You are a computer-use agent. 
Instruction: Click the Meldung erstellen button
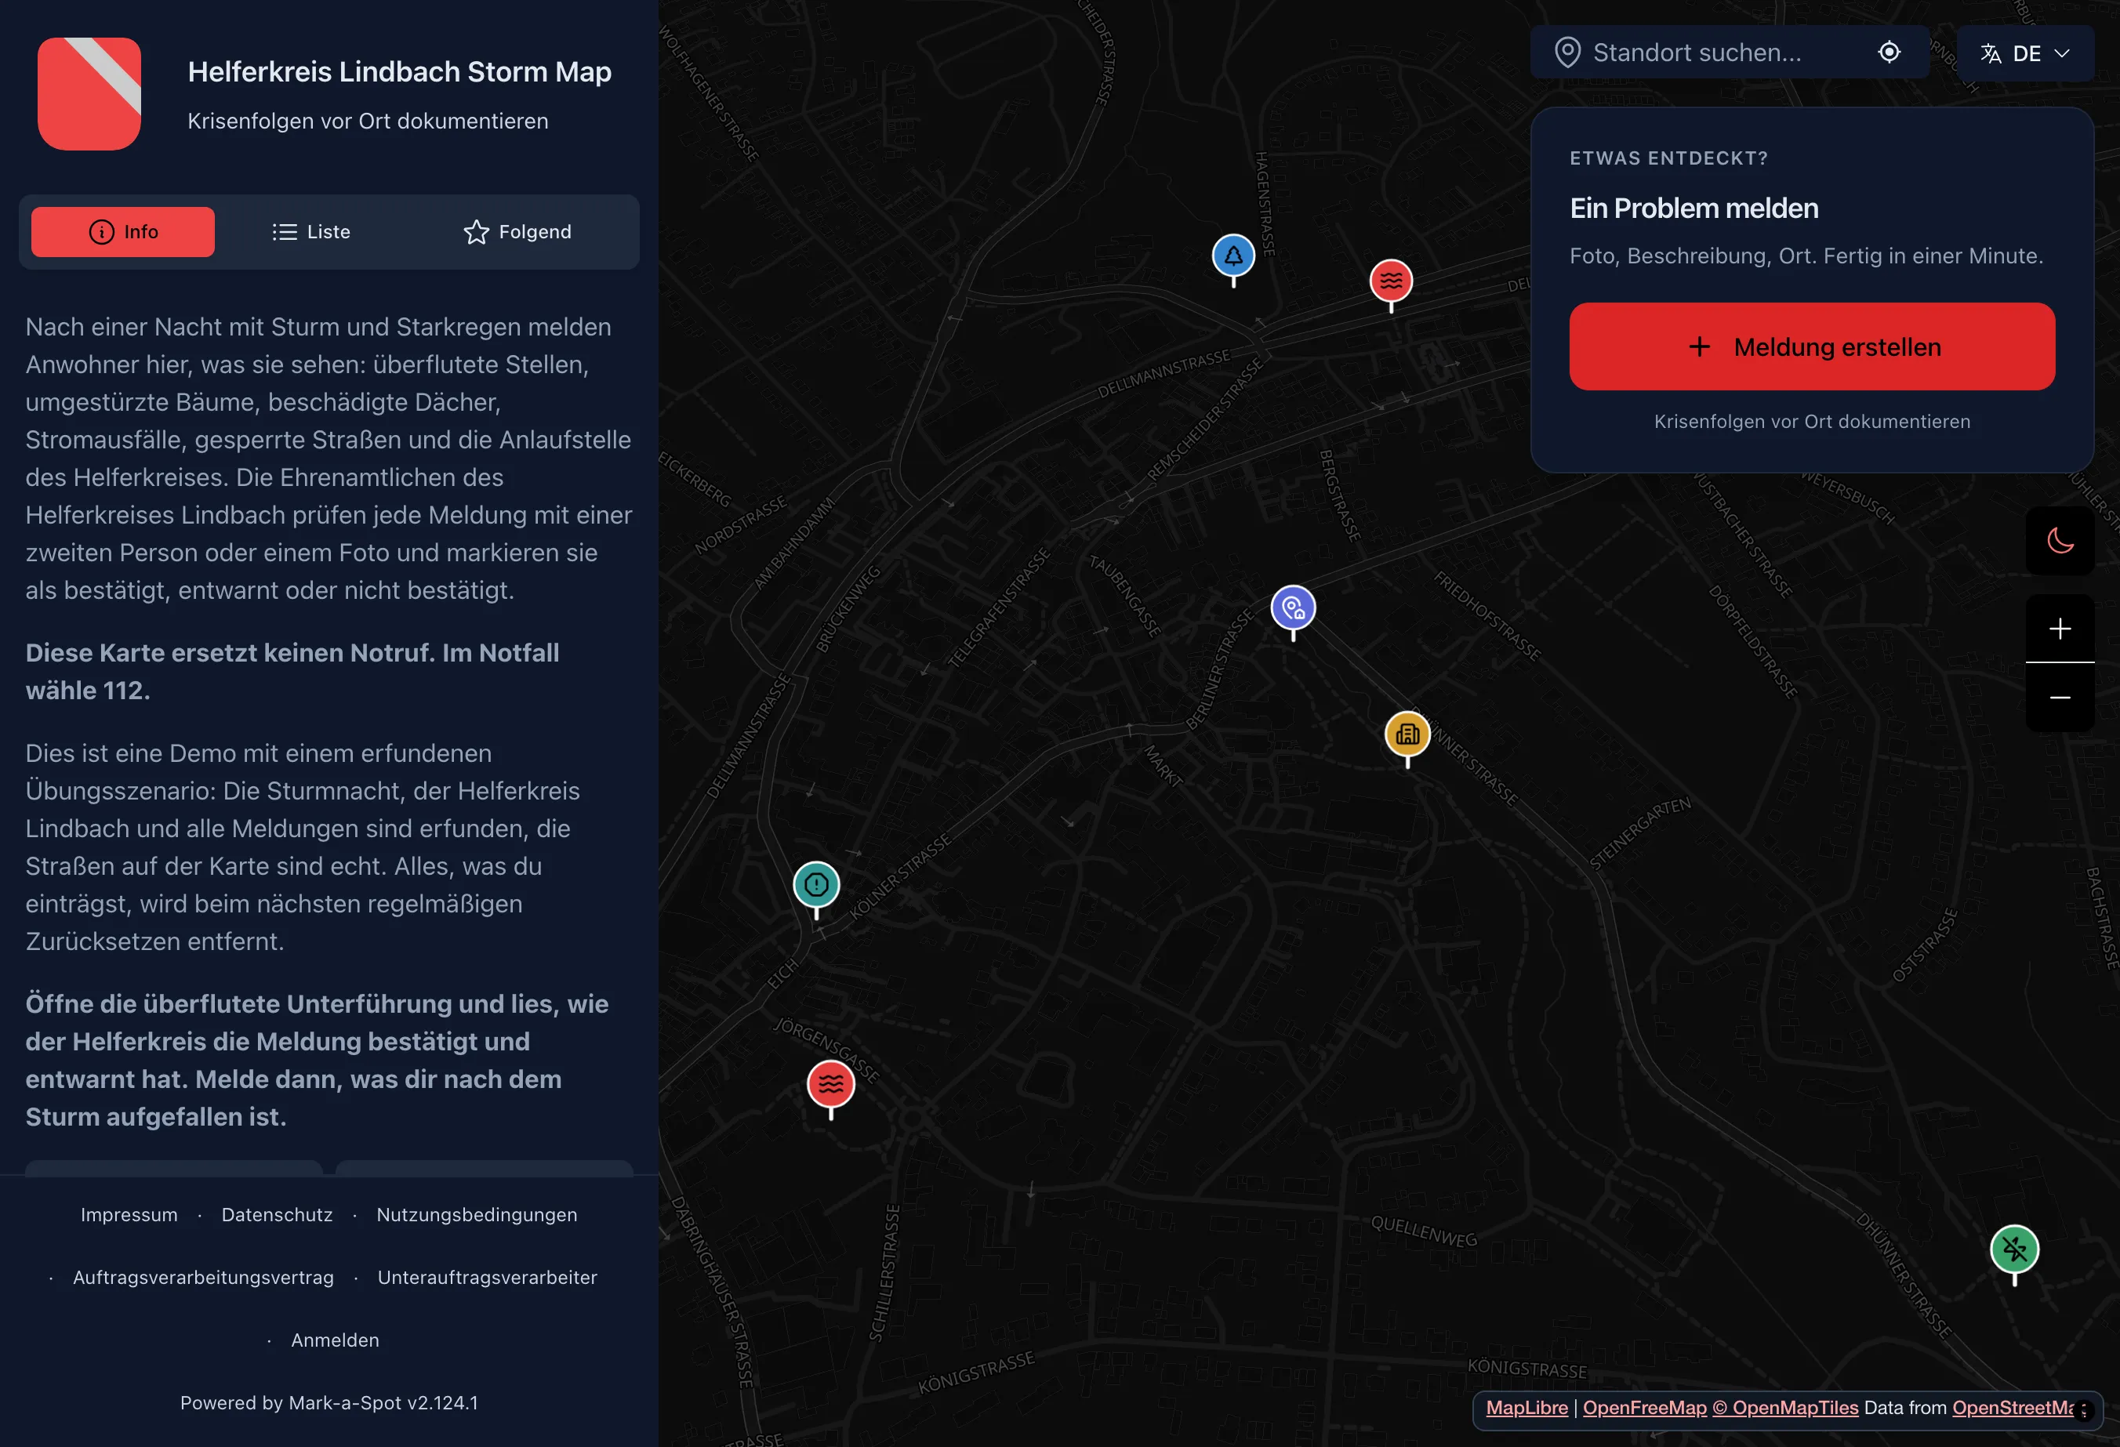(x=1812, y=346)
